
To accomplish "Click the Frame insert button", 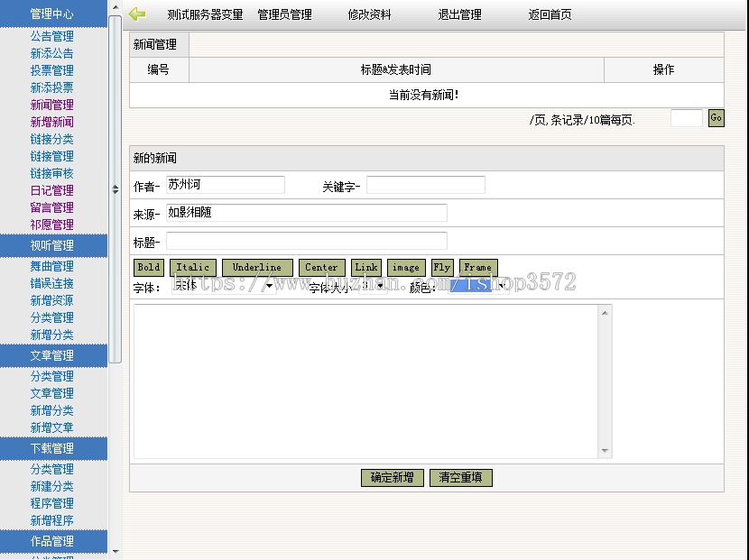I will (478, 267).
